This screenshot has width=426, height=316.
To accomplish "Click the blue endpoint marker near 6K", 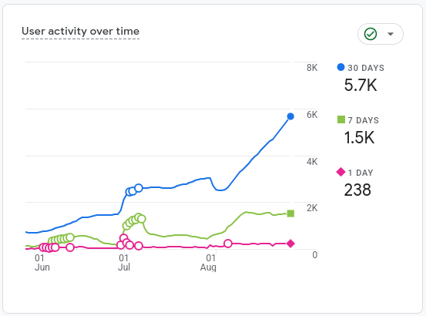I will (x=290, y=116).
